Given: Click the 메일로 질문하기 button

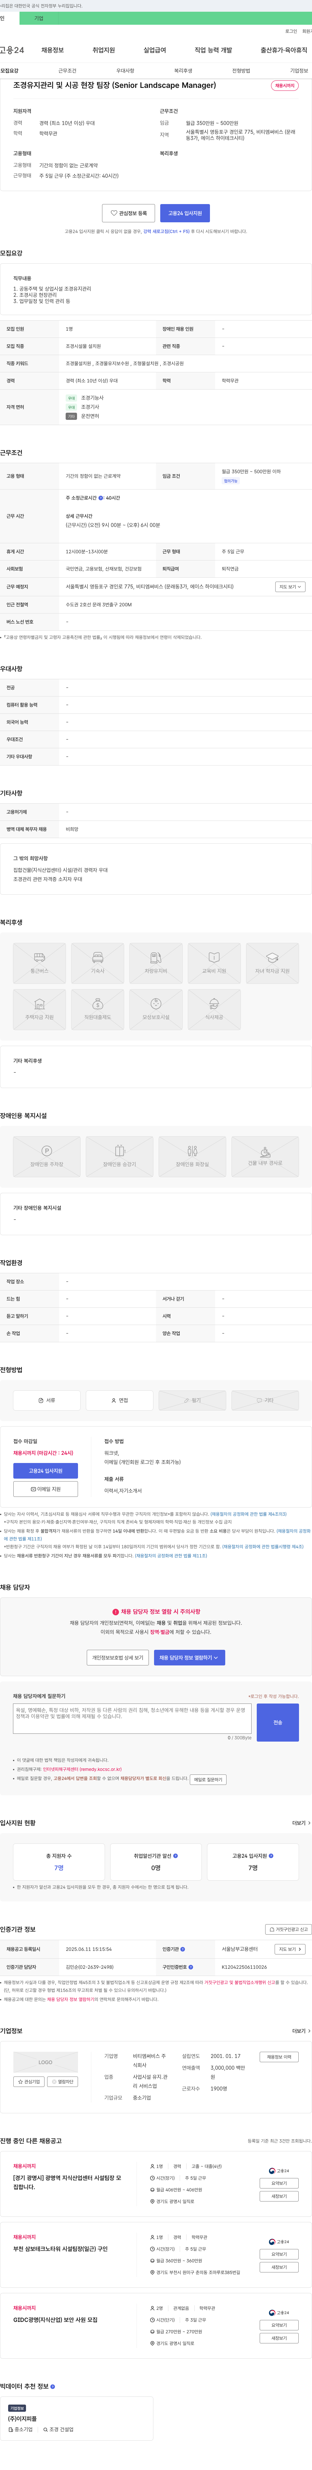Looking at the screenshot, I should pos(208,1780).
